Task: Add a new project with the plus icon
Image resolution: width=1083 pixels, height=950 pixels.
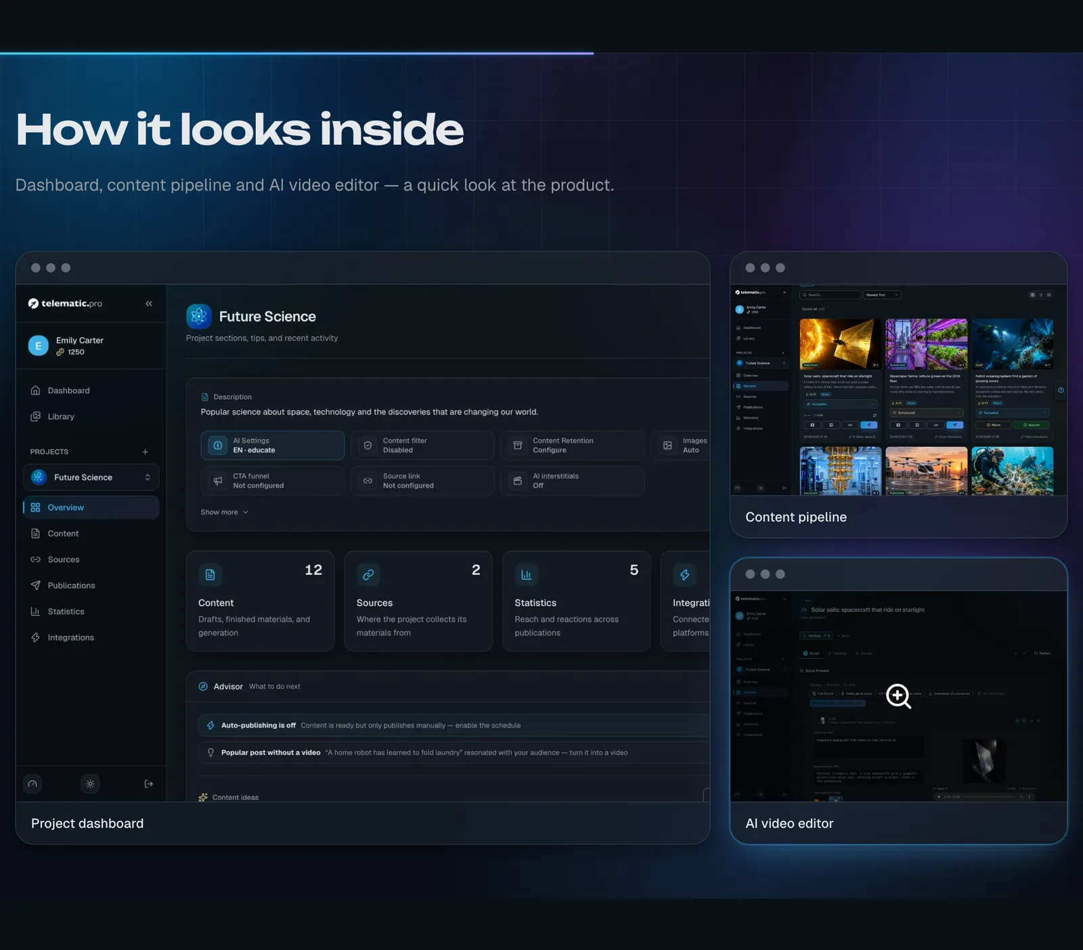Action: coord(145,452)
